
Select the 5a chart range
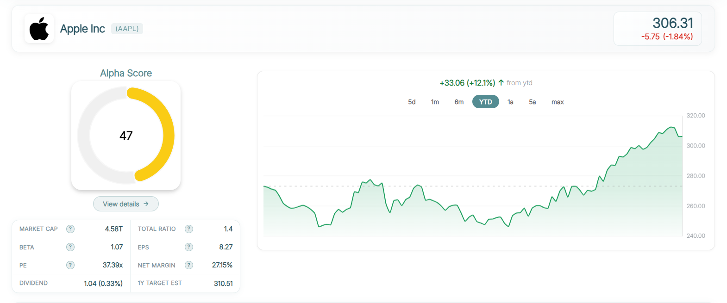pyautogui.click(x=533, y=102)
